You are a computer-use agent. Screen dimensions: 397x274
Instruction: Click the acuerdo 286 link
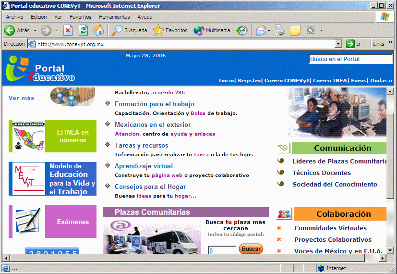click(168, 92)
